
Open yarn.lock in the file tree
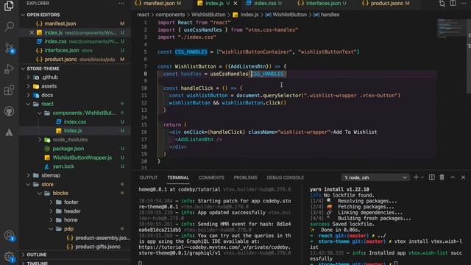(75, 166)
